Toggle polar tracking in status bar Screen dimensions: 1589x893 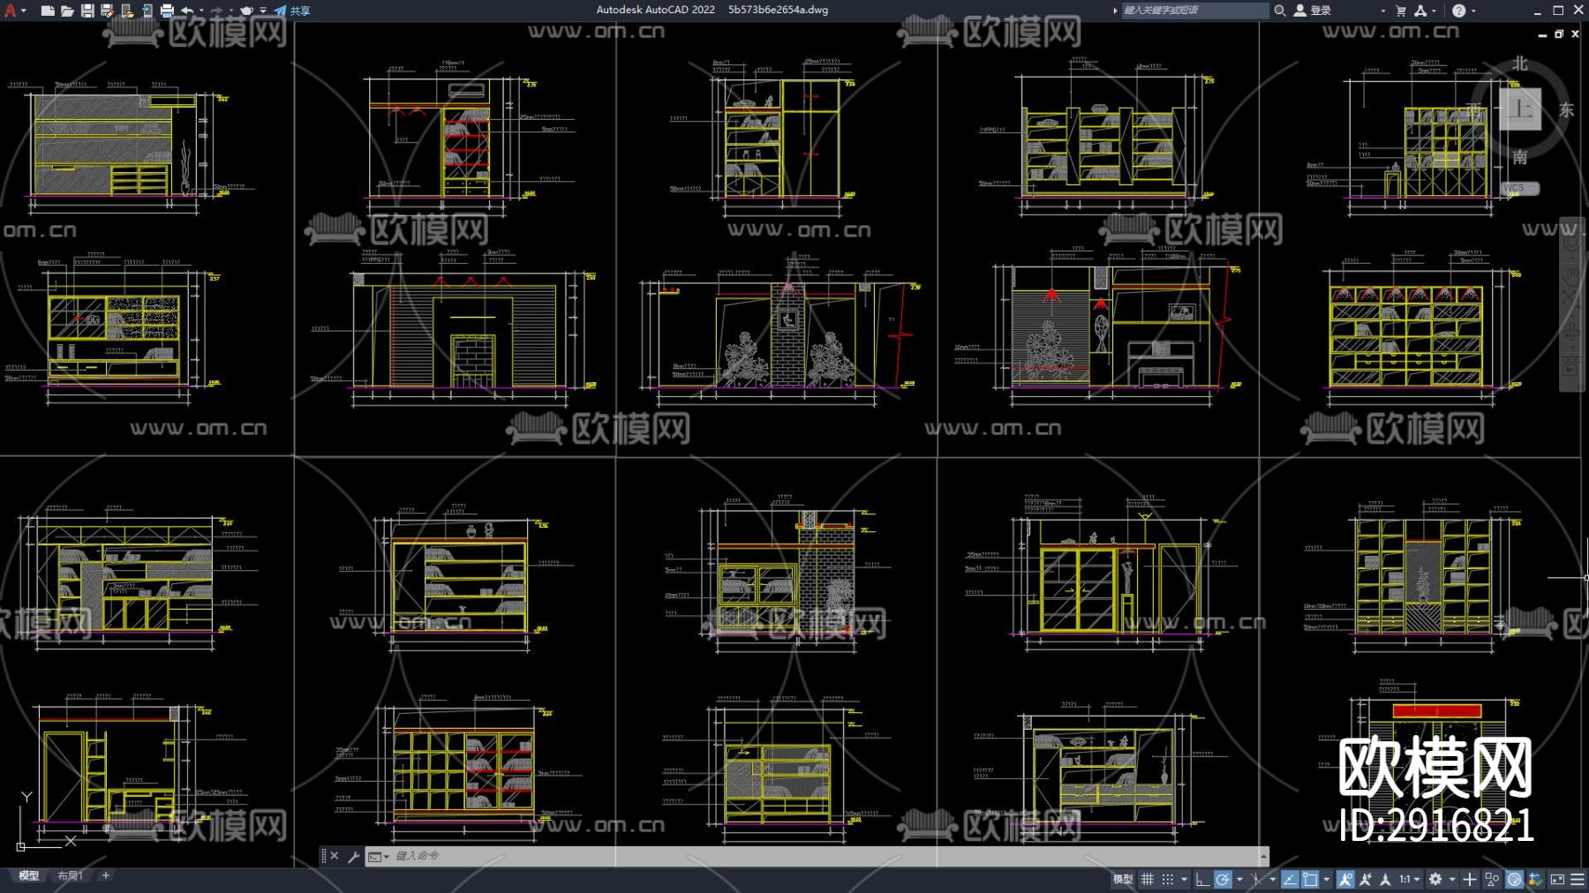[1223, 879]
